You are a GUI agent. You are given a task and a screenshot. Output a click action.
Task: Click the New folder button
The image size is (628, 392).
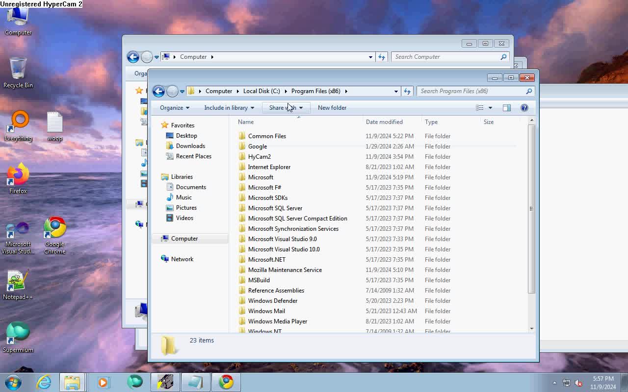pos(332,108)
